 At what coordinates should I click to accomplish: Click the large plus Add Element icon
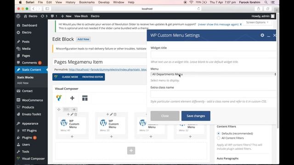[72, 98]
